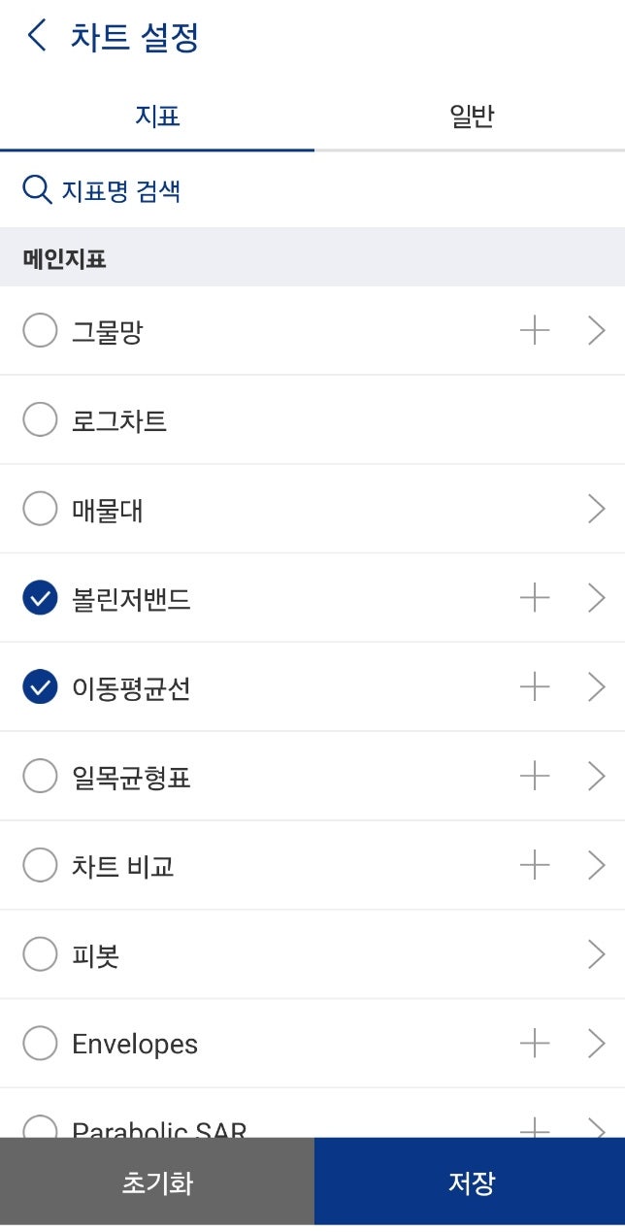Image resolution: width=625 pixels, height=1232 pixels.
Task: Click the 지표명 검색 search input field
Action: (116, 190)
